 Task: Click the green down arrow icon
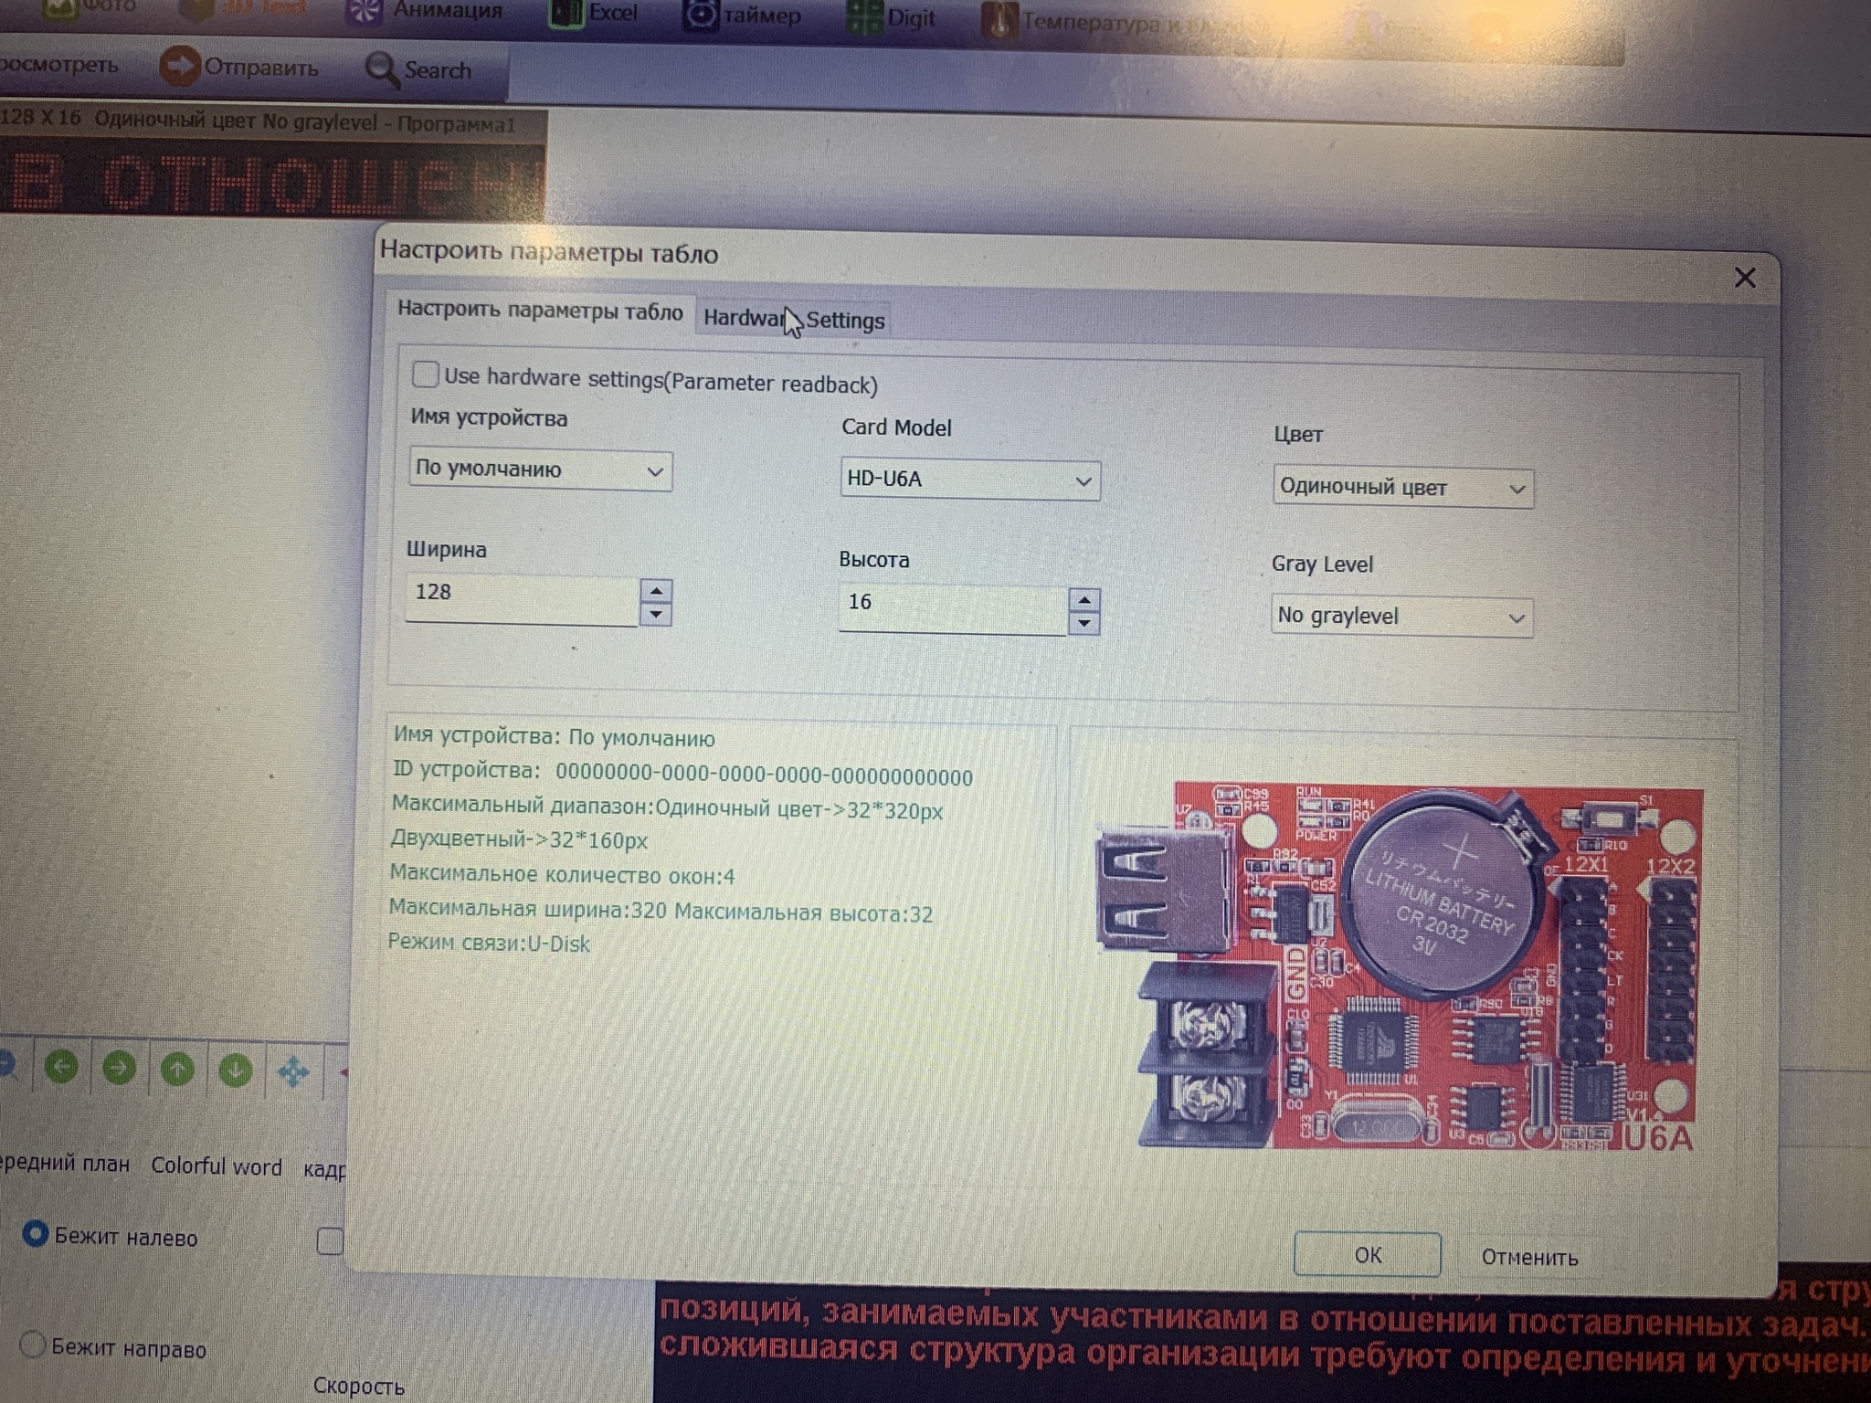[x=235, y=1070]
